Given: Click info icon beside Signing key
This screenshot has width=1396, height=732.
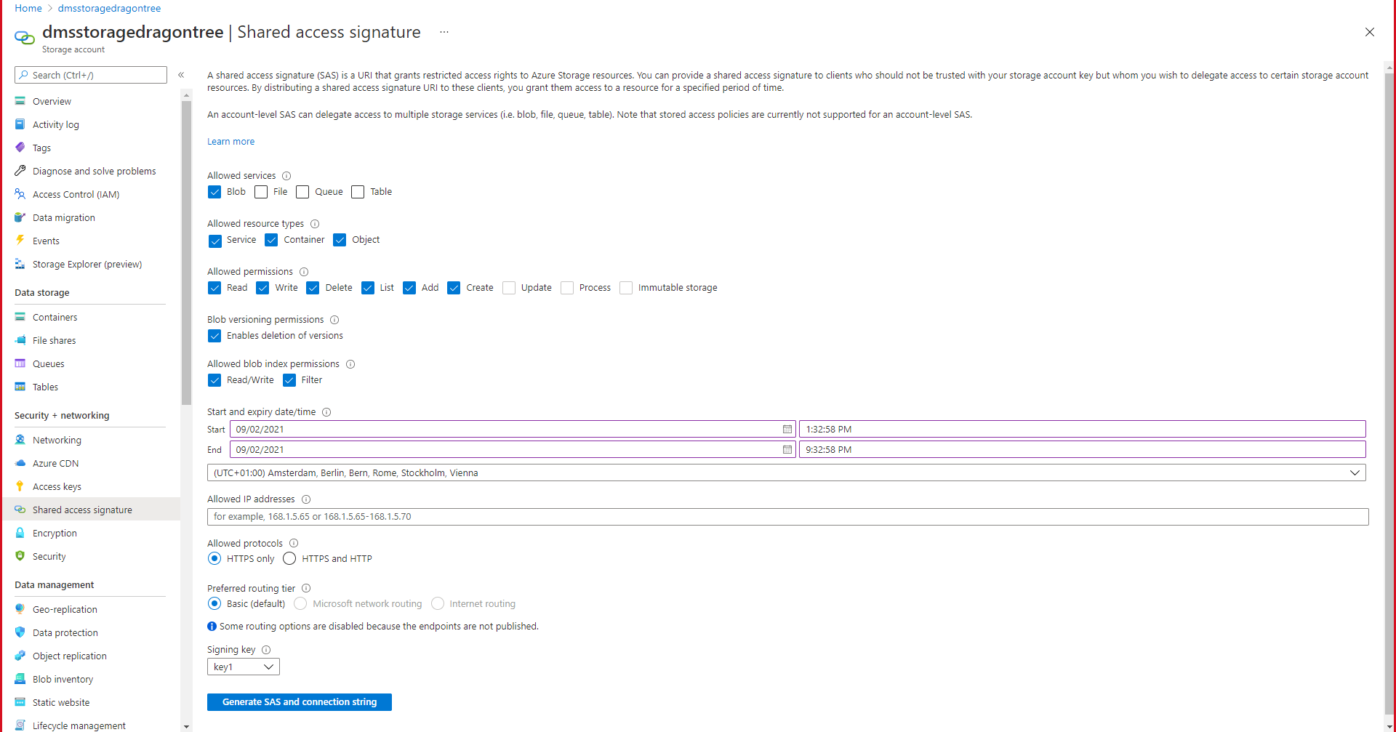Looking at the screenshot, I should 266,650.
